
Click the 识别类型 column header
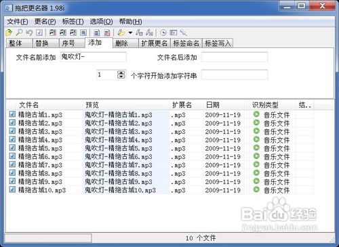pyautogui.click(x=273, y=105)
